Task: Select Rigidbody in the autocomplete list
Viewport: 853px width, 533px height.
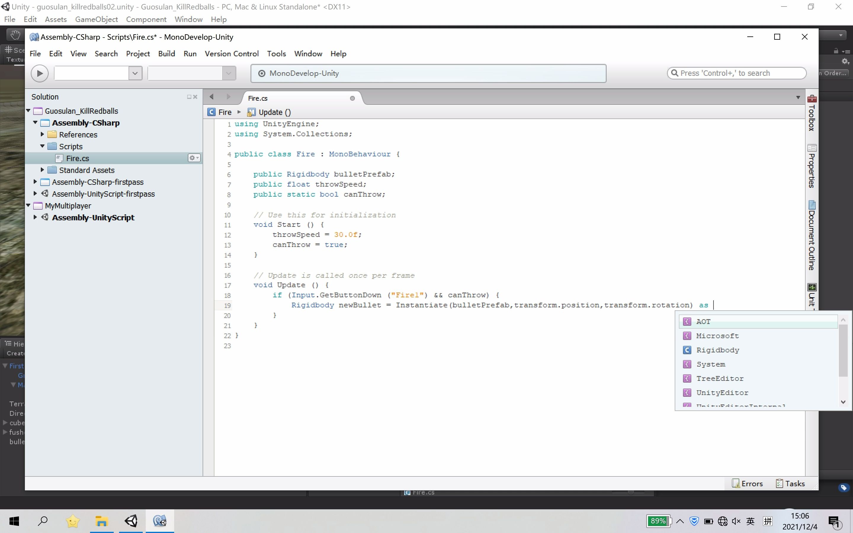Action: point(717,350)
